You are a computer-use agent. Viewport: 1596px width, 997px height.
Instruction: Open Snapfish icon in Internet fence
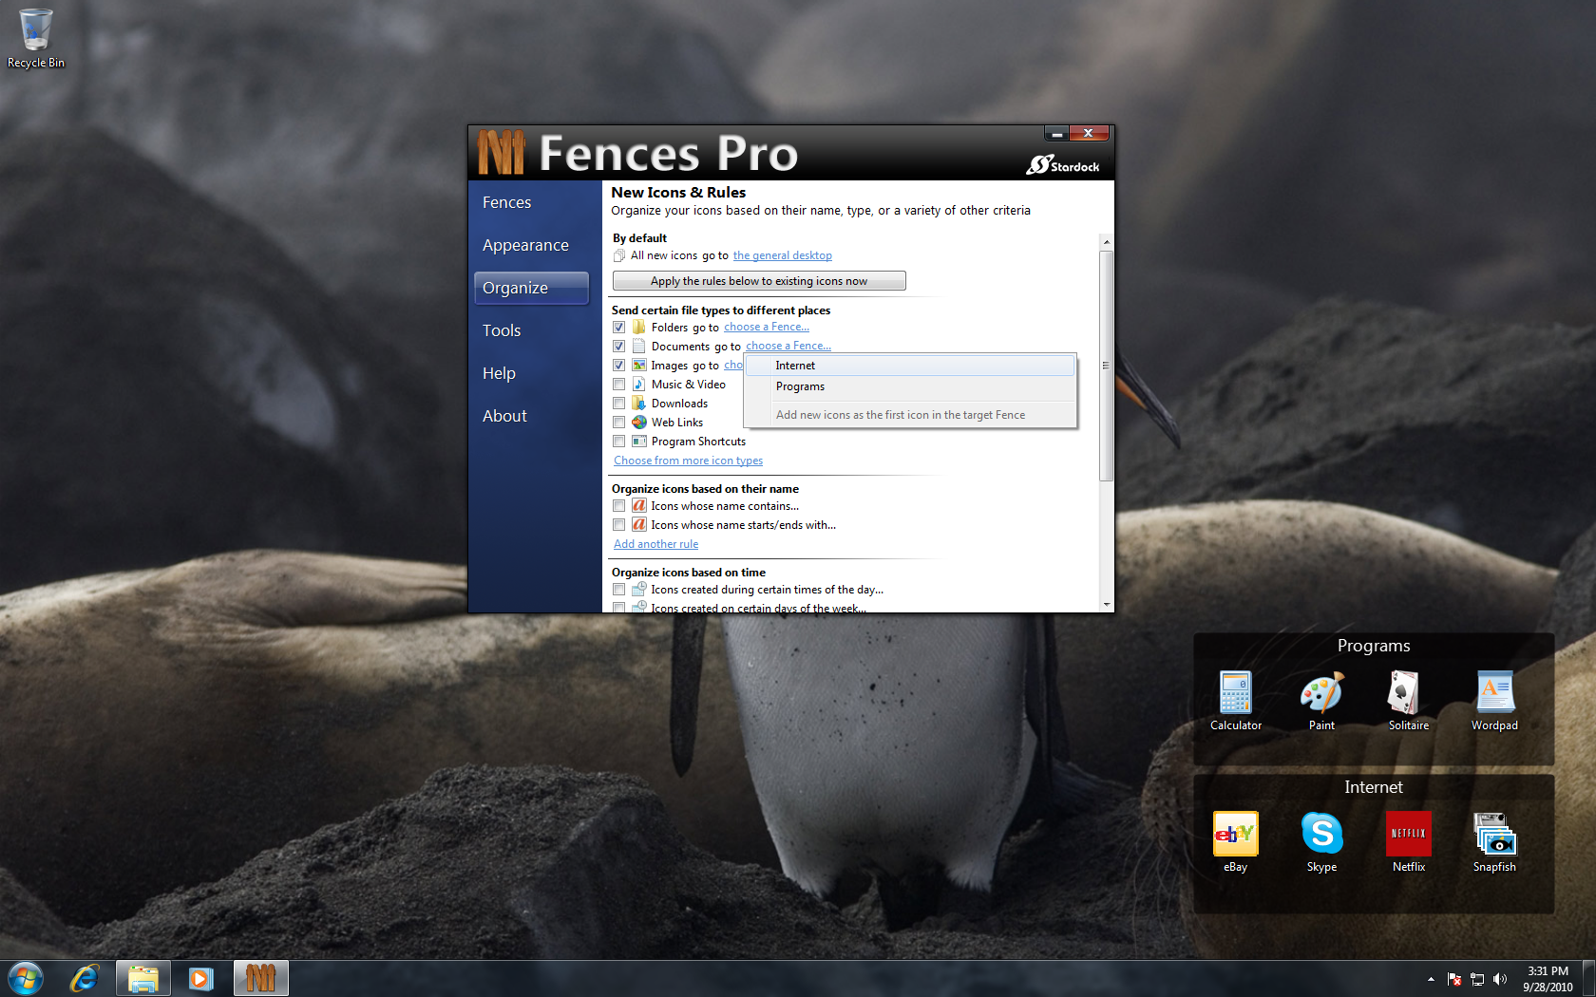click(x=1494, y=842)
